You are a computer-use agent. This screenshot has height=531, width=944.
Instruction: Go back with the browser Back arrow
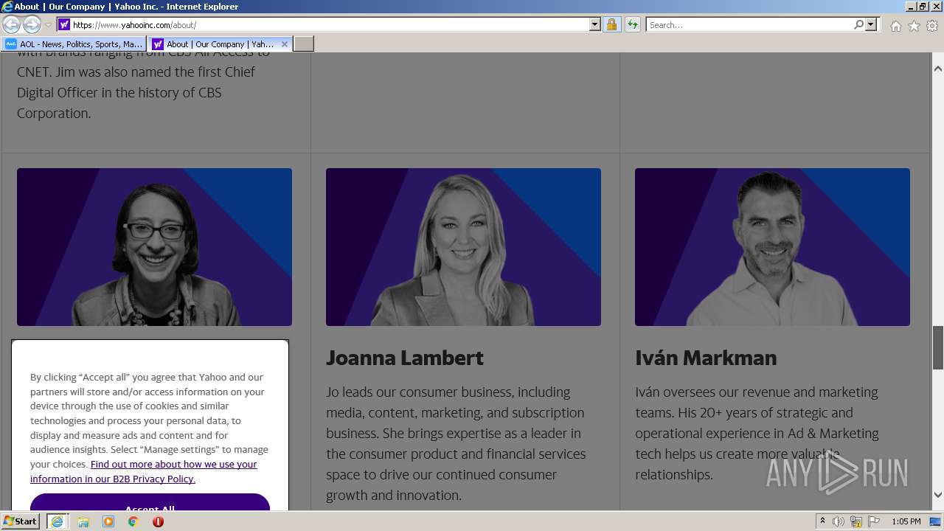11,24
